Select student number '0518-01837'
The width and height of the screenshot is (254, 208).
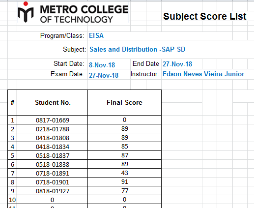click(x=53, y=155)
